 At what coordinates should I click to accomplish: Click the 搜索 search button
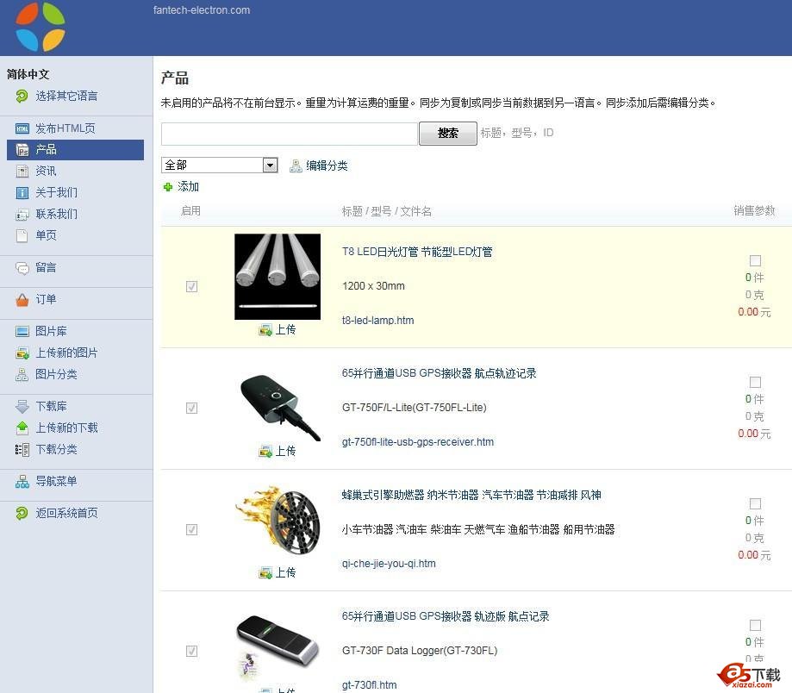[x=448, y=134]
